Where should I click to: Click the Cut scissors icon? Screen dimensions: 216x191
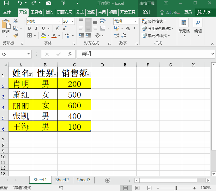pos(16,21)
